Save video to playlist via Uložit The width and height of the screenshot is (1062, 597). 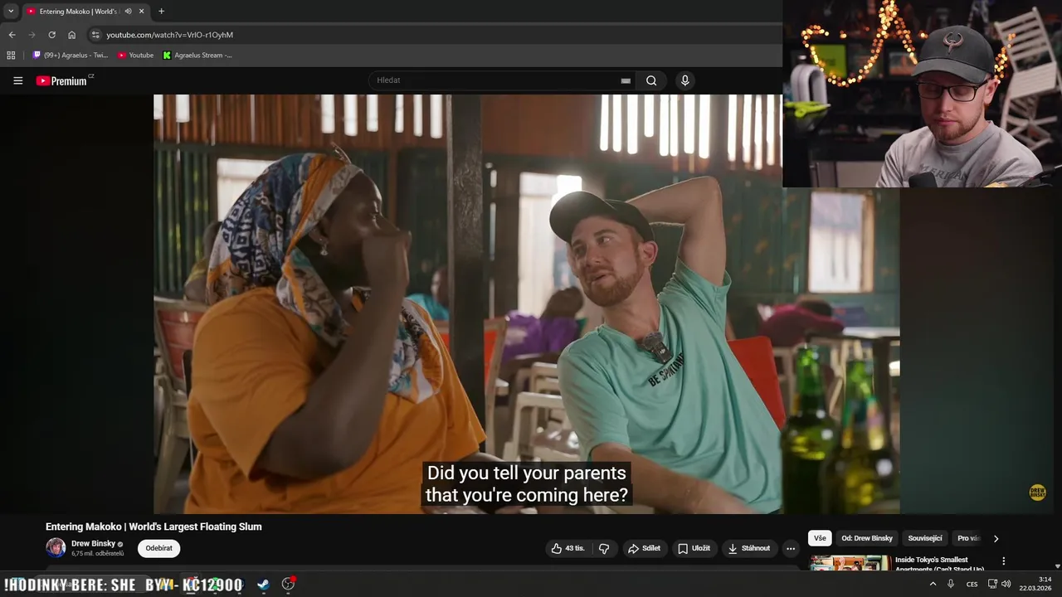click(x=694, y=548)
